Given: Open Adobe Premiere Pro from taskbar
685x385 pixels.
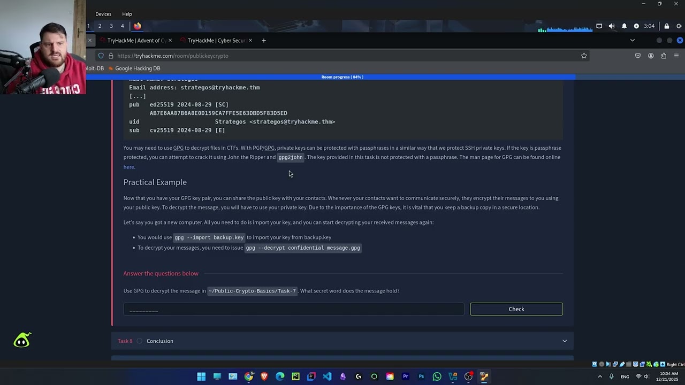Looking at the screenshot, I should (x=406, y=376).
